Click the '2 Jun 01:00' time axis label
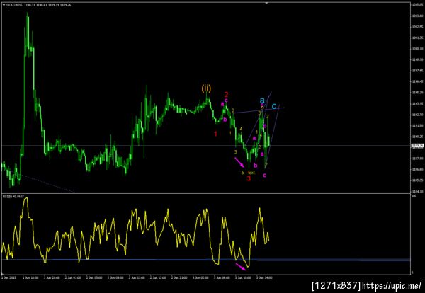 point(73,277)
